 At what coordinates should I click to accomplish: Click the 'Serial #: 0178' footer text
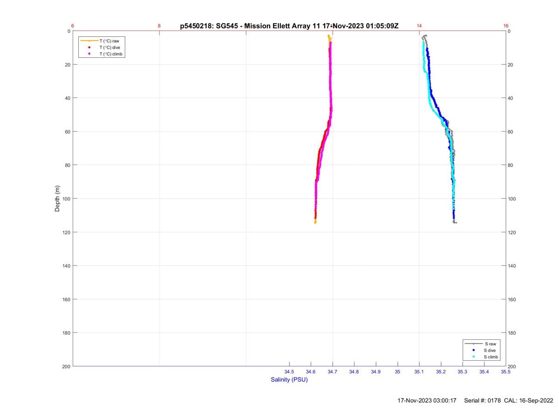pyautogui.click(x=483, y=400)
